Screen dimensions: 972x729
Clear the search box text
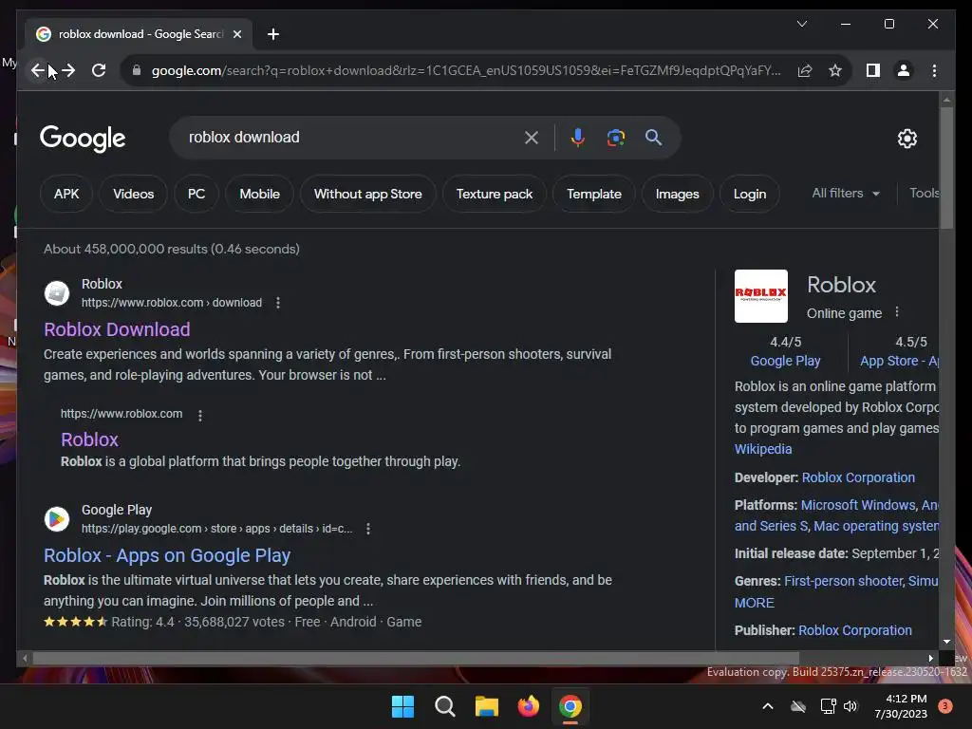click(532, 138)
